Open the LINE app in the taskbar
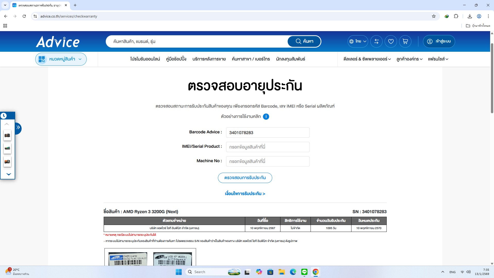Screen dimensions: 494x278 (x=304, y=272)
